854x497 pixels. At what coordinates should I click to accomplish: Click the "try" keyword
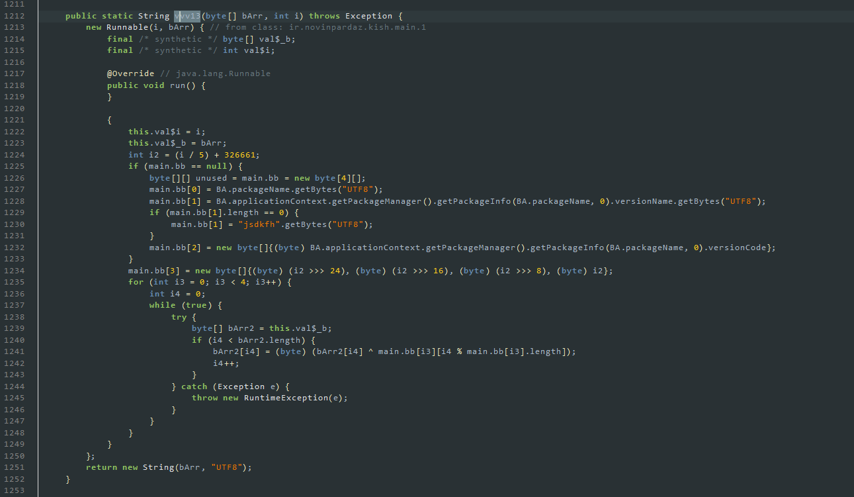click(x=179, y=317)
